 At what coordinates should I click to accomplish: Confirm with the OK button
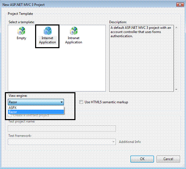coord(142,159)
